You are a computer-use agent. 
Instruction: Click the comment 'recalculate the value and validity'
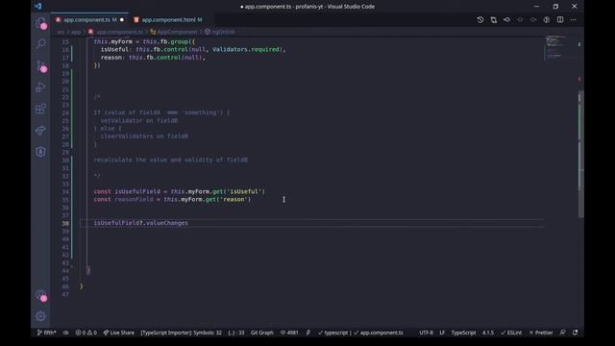click(171, 160)
